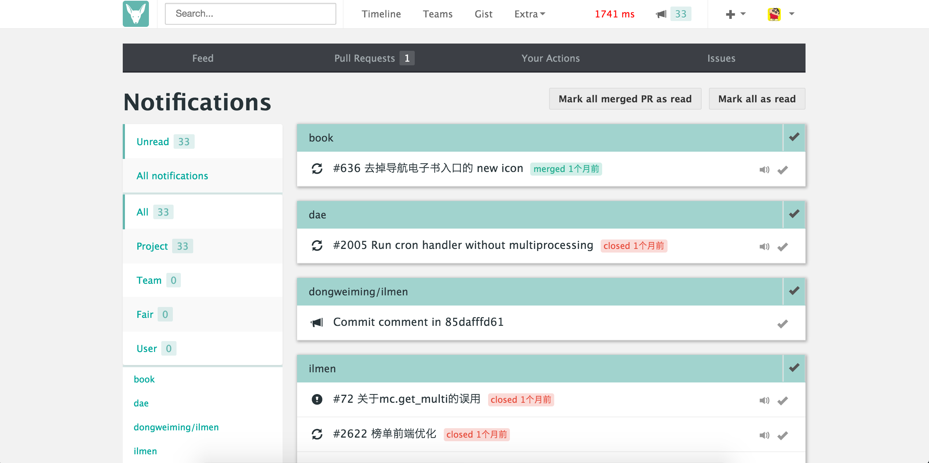Show All notifications

(203, 176)
